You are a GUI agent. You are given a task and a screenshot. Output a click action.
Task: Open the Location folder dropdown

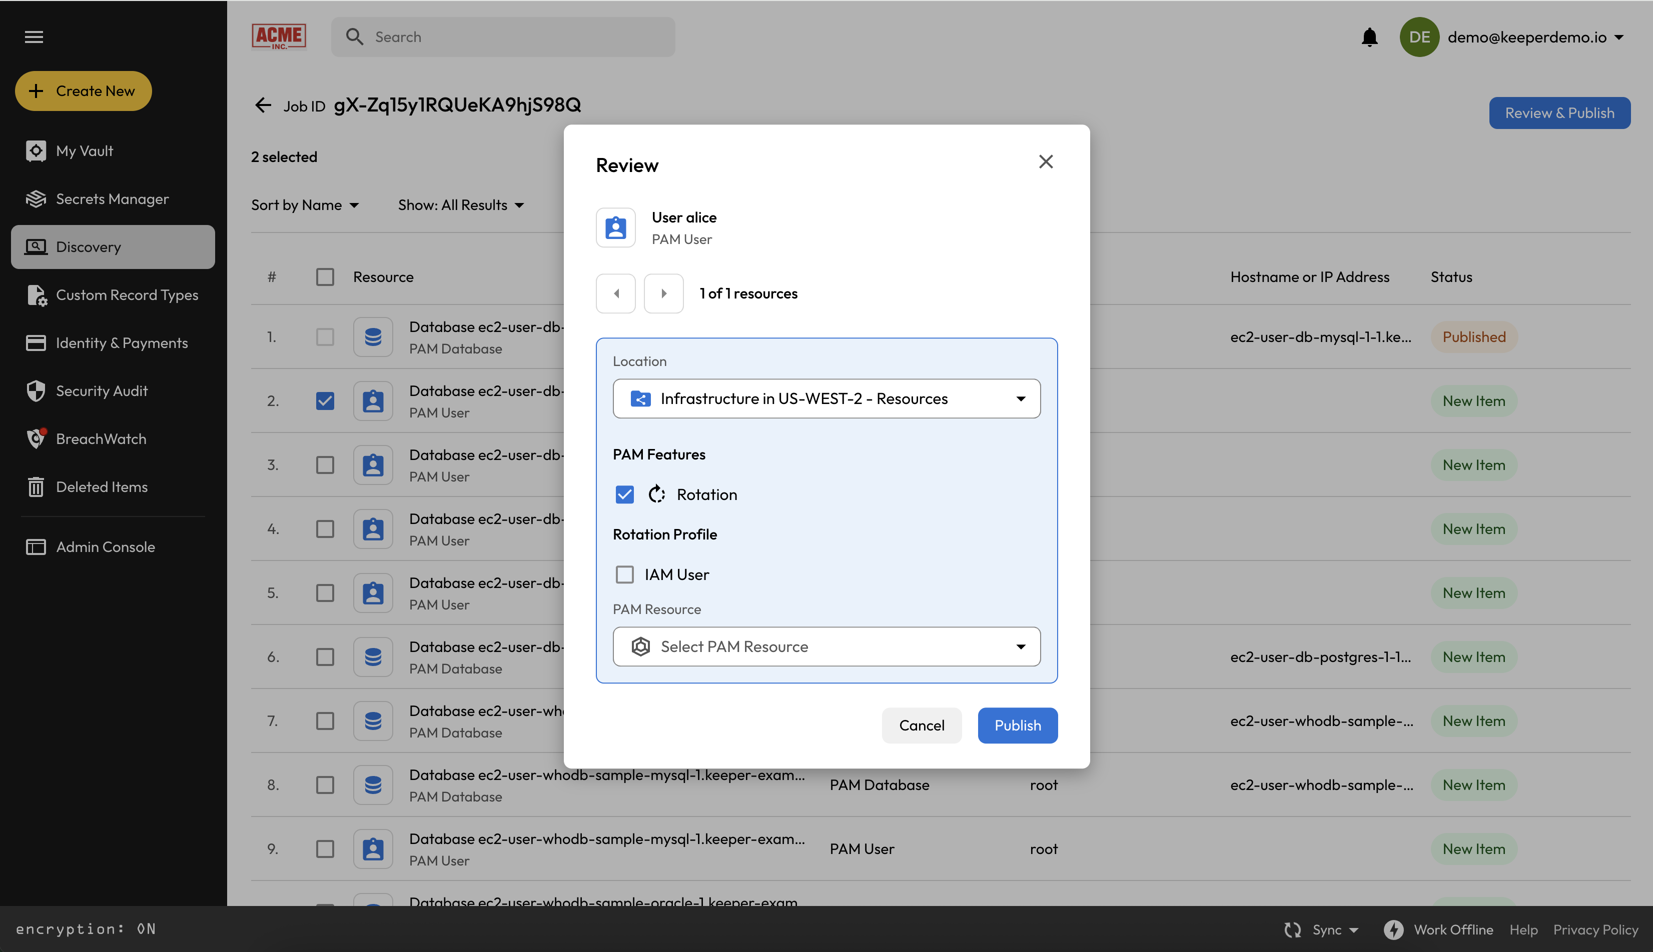point(826,399)
